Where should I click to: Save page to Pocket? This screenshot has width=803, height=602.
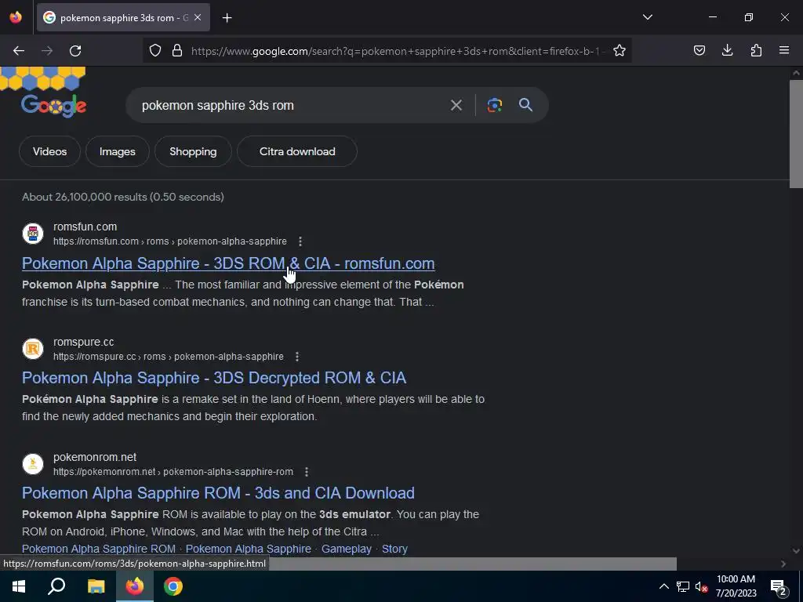699,50
